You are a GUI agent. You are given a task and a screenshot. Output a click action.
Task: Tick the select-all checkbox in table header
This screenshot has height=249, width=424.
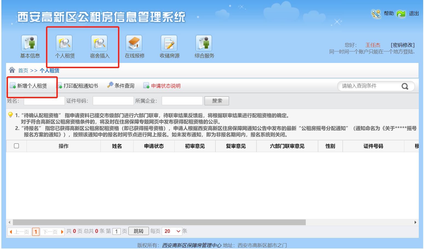[x=16, y=146]
